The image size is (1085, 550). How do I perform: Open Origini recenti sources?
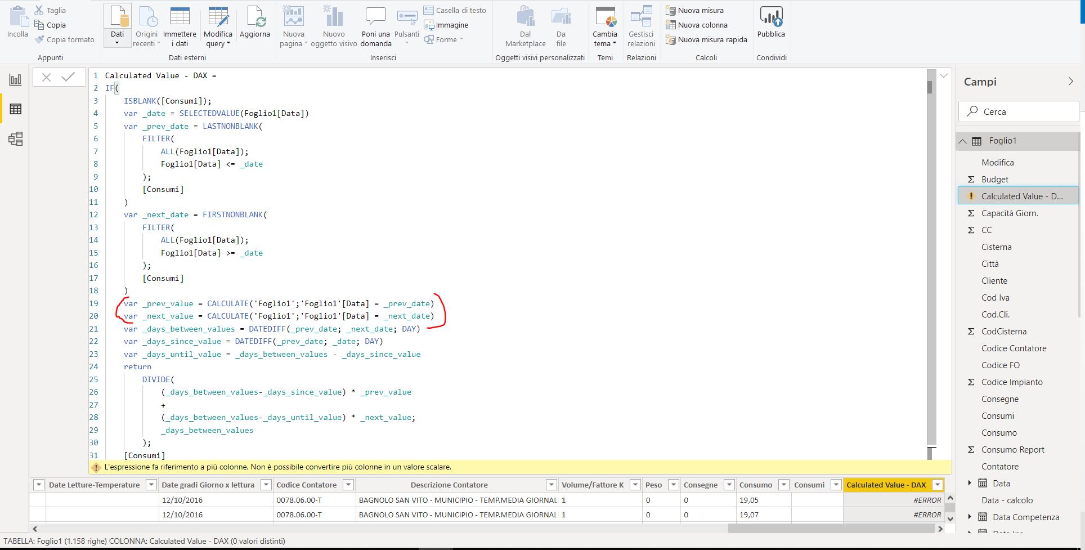pos(146,26)
